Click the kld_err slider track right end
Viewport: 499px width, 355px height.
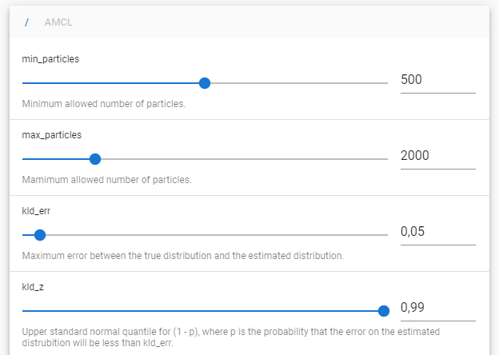(386, 235)
